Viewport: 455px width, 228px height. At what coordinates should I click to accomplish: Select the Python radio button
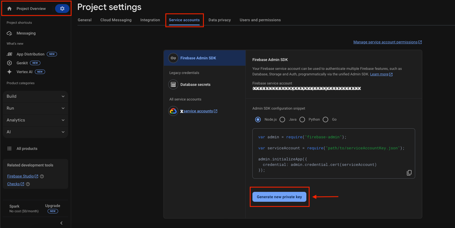pos(302,120)
